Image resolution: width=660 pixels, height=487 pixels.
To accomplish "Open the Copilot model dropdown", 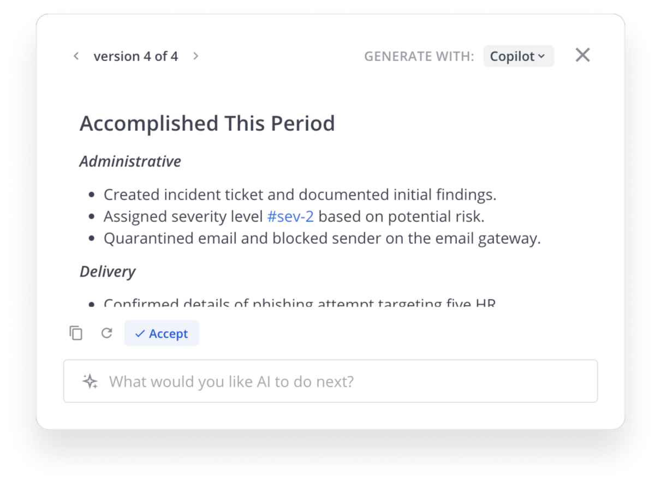I will click(519, 56).
